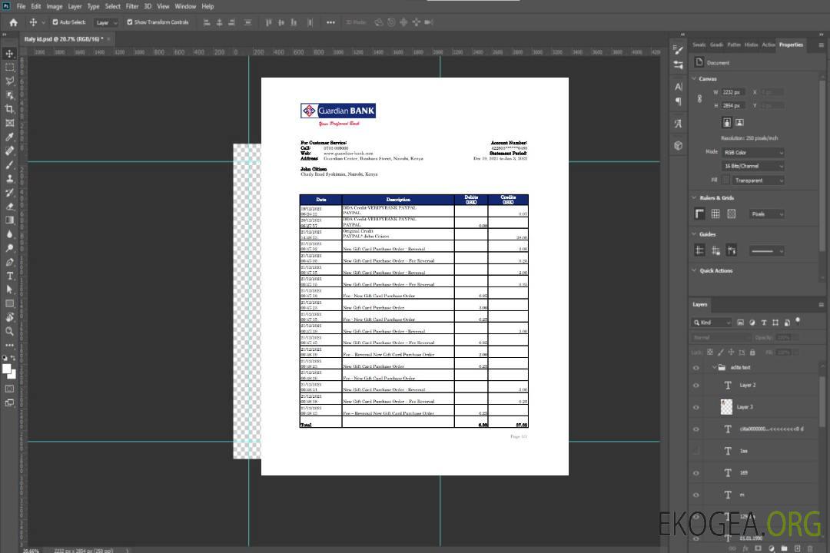The image size is (830, 553).
Task: Select the Eraser tool
Action: click(x=9, y=207)
